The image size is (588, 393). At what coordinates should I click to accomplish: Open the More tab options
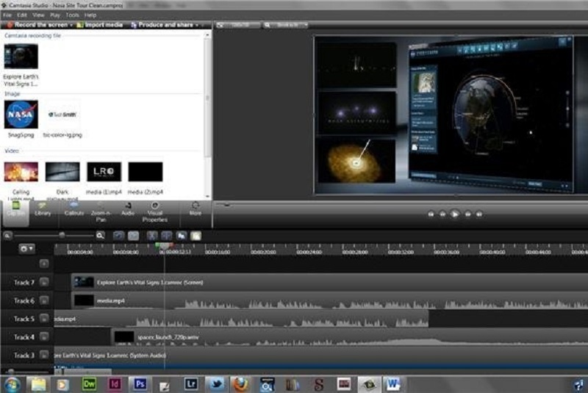196,209
